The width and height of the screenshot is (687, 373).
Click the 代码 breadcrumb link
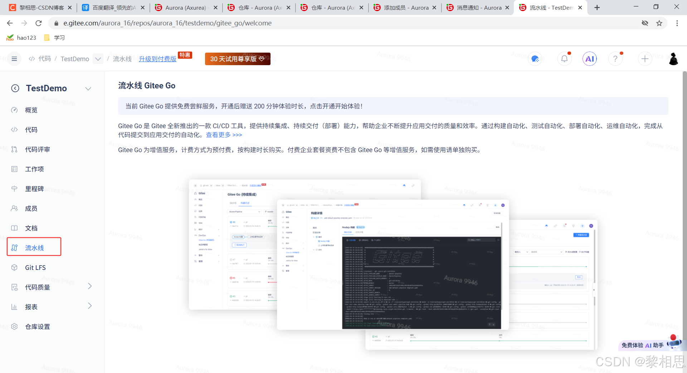45,59
